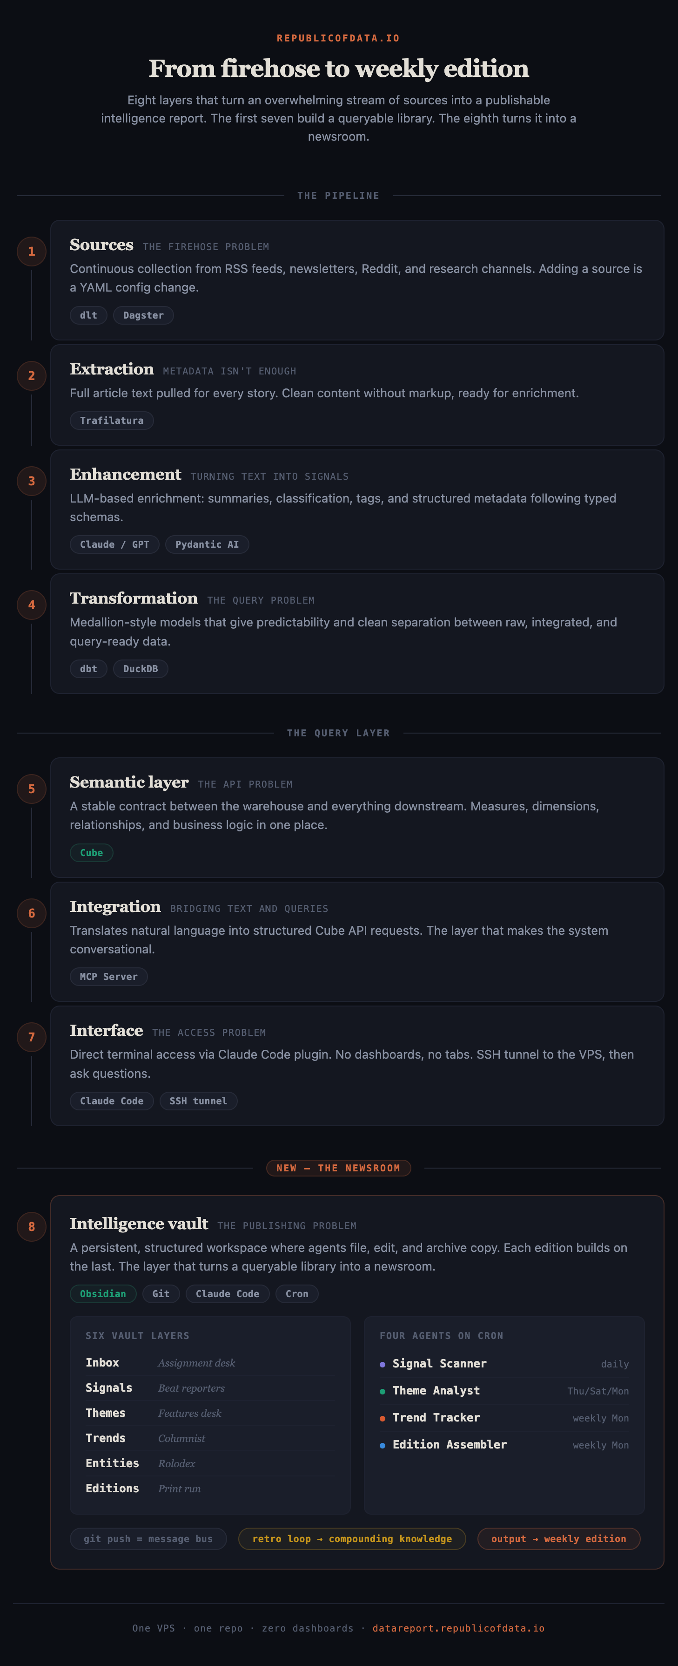
Task: Click the step 4 number circle
Action: [x=31, y=605]
